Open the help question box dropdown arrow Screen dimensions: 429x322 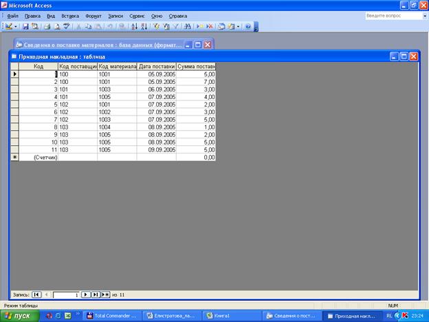point(425,16)
